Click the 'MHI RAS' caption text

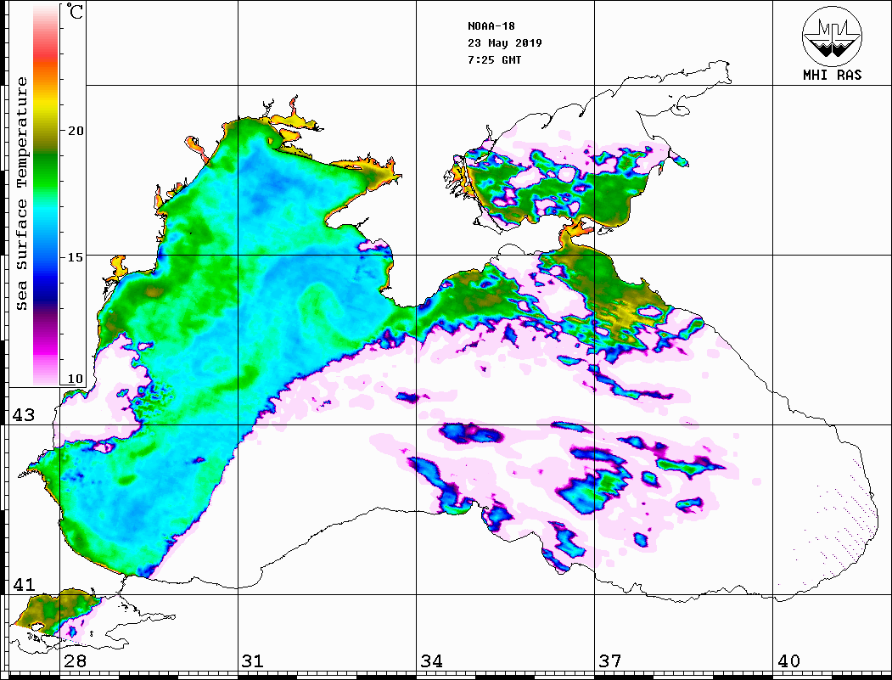(x=832, y=75)
